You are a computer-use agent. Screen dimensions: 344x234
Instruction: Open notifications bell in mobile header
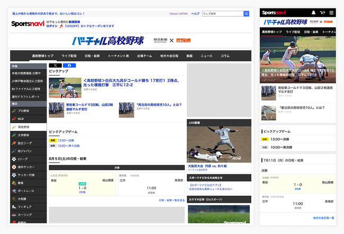pos(313,13)
